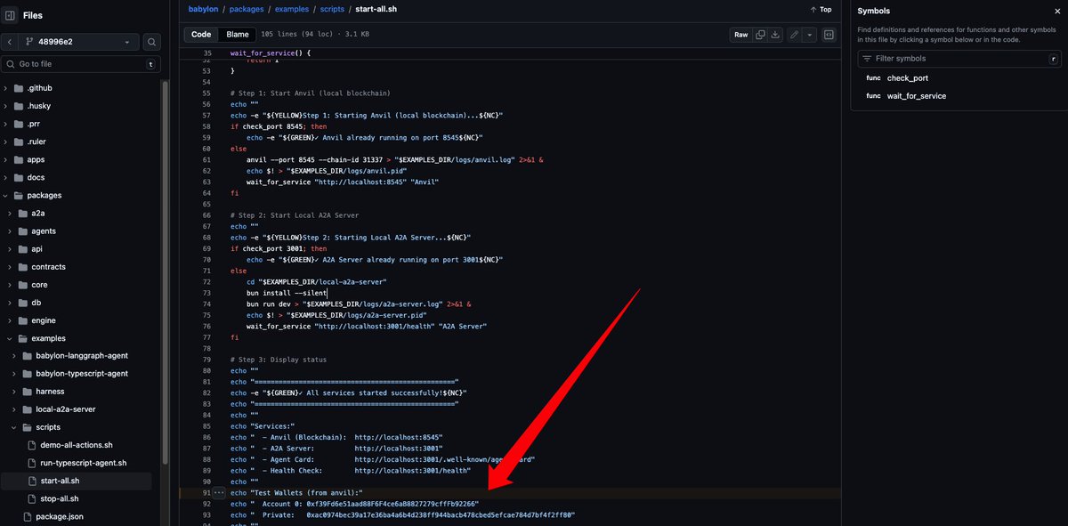Image resolution: width=1068 pixels, height=526 pixels.
Task: Open the Raw file view
Action: pos(741,35)
